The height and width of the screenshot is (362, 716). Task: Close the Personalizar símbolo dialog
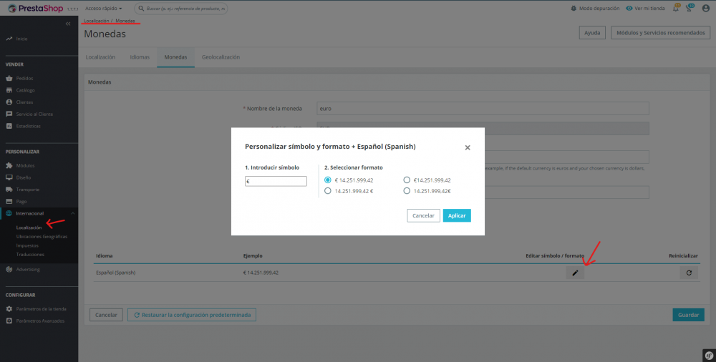tap(468, 147)
